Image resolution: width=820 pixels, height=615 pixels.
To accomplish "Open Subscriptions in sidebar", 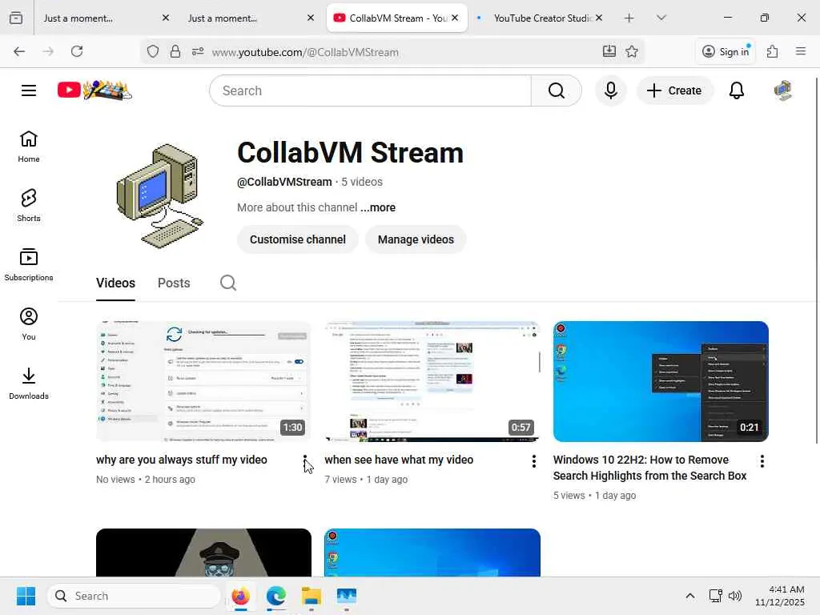I will [x=29, y=264].
